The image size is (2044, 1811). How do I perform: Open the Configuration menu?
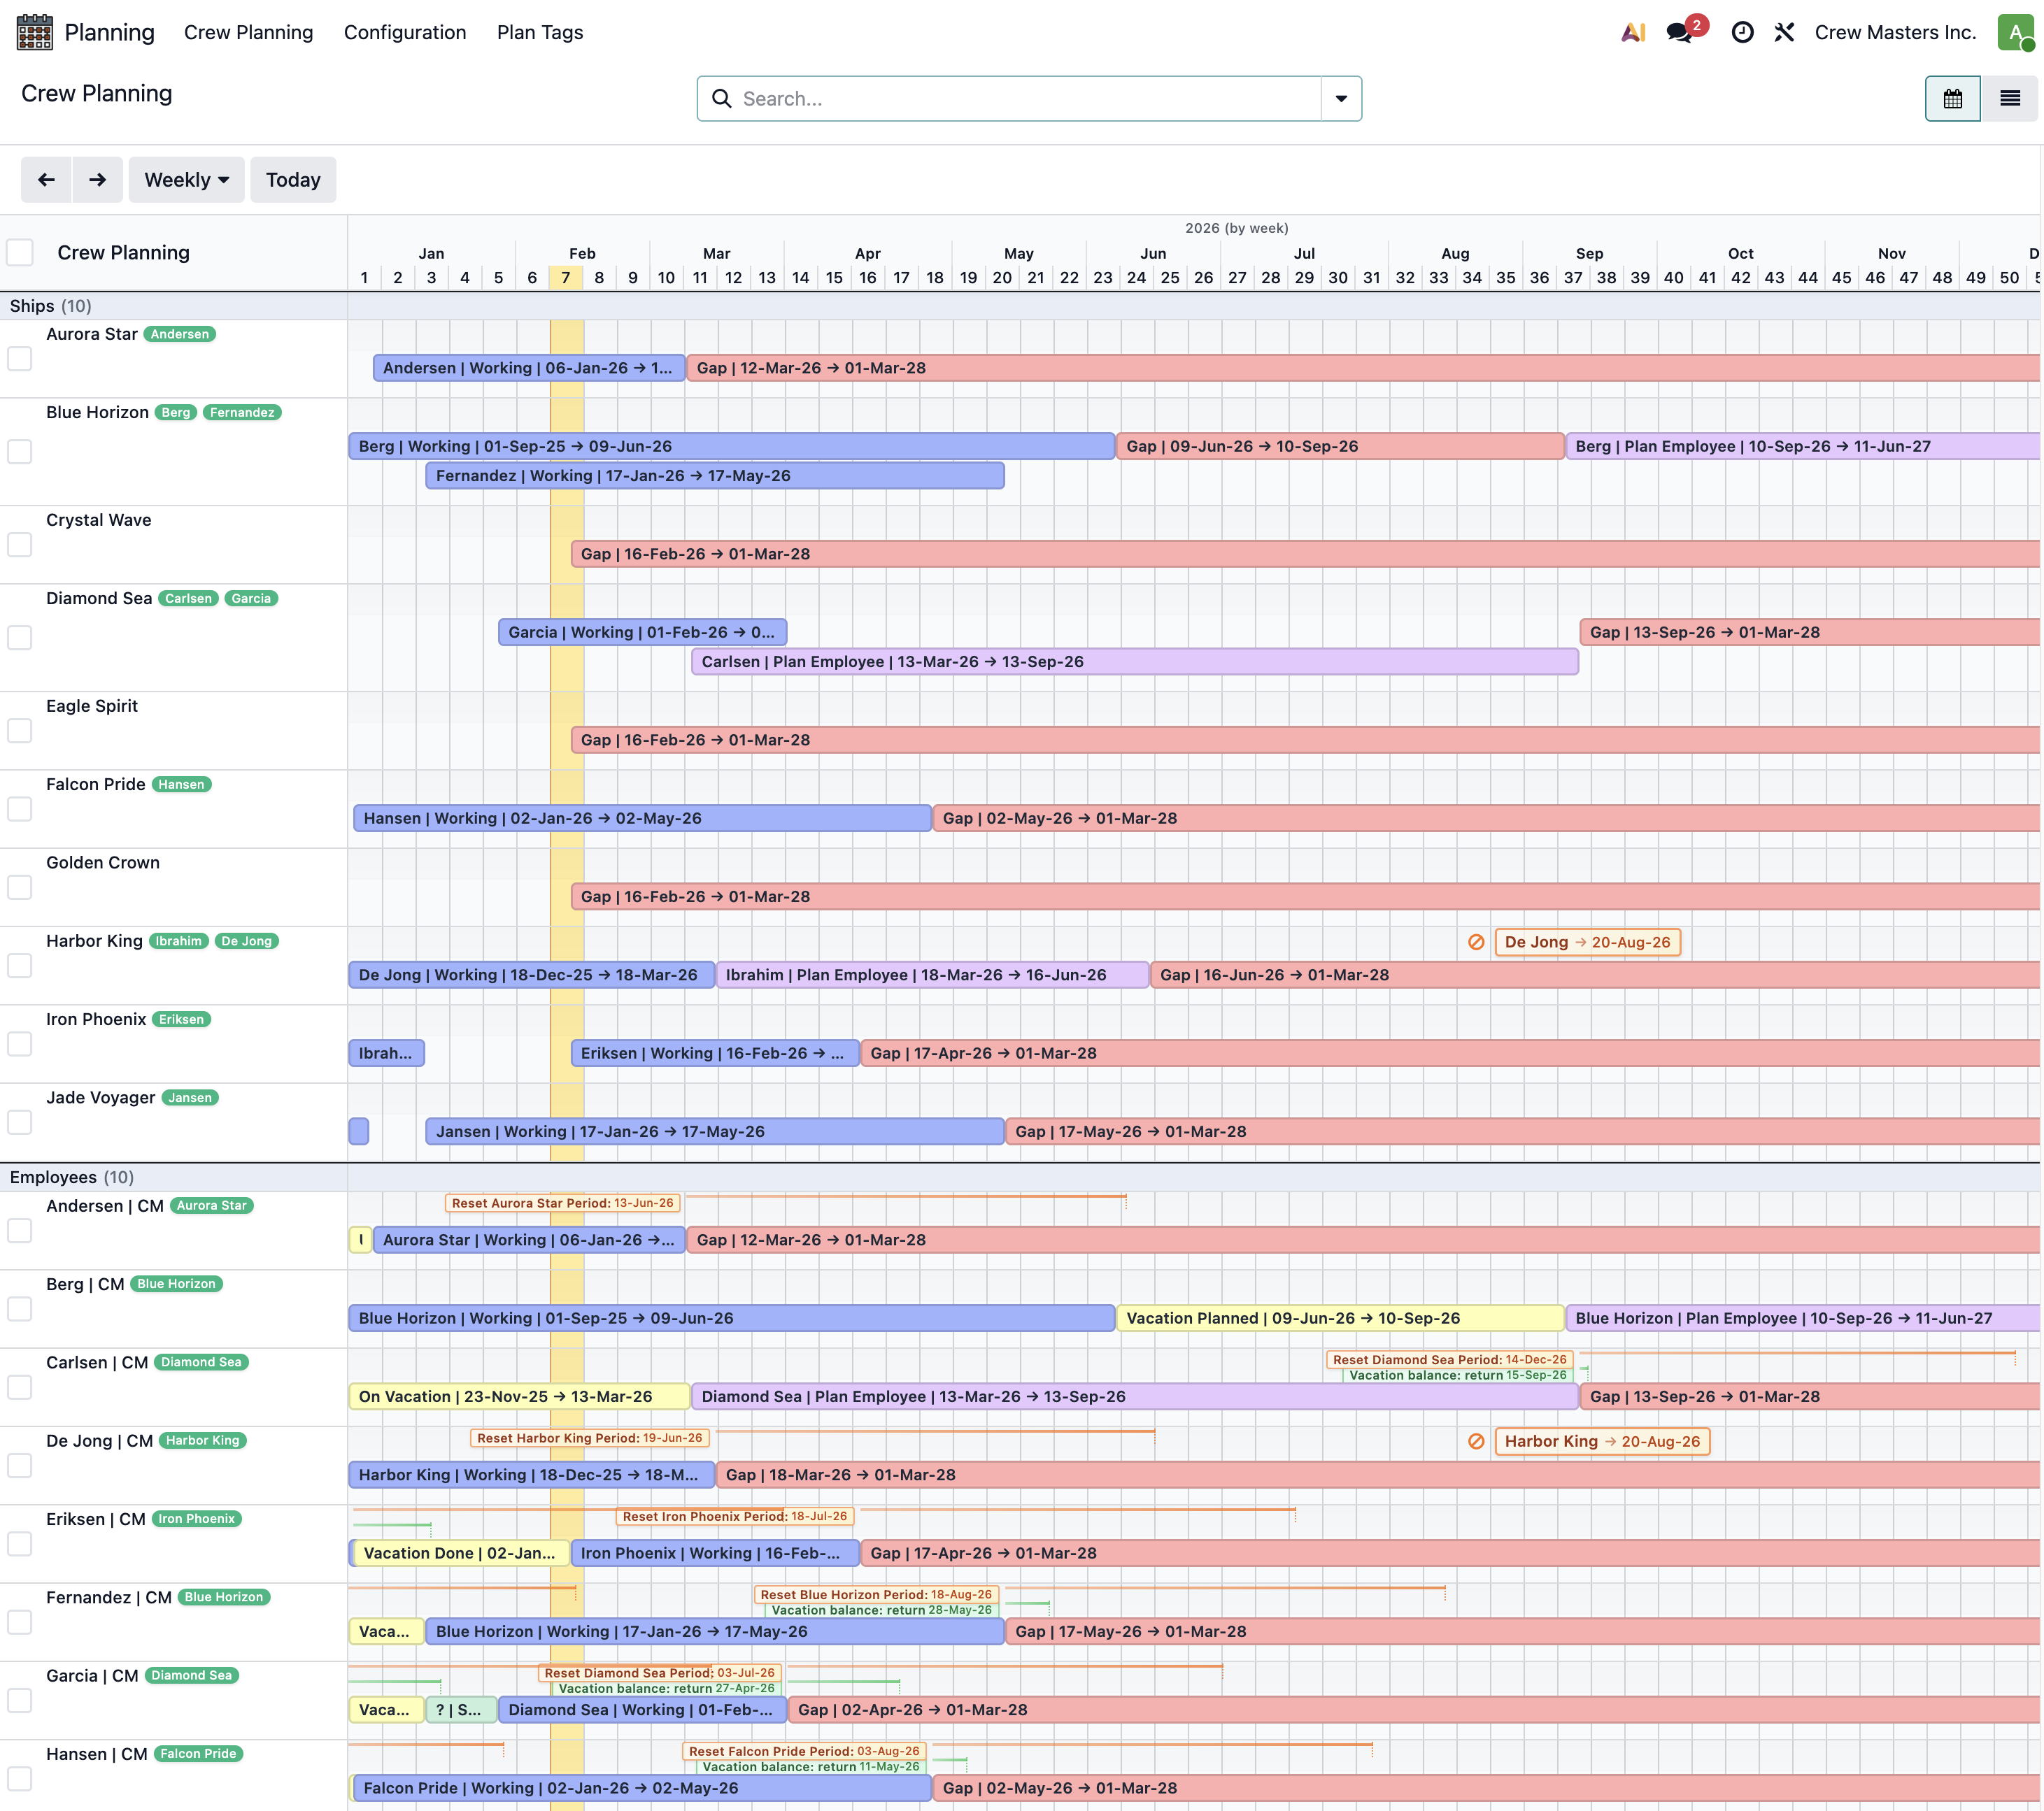(405, 32)
